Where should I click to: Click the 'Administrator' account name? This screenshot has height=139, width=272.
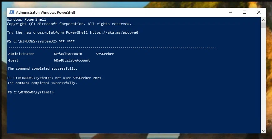tap(21, 54)
